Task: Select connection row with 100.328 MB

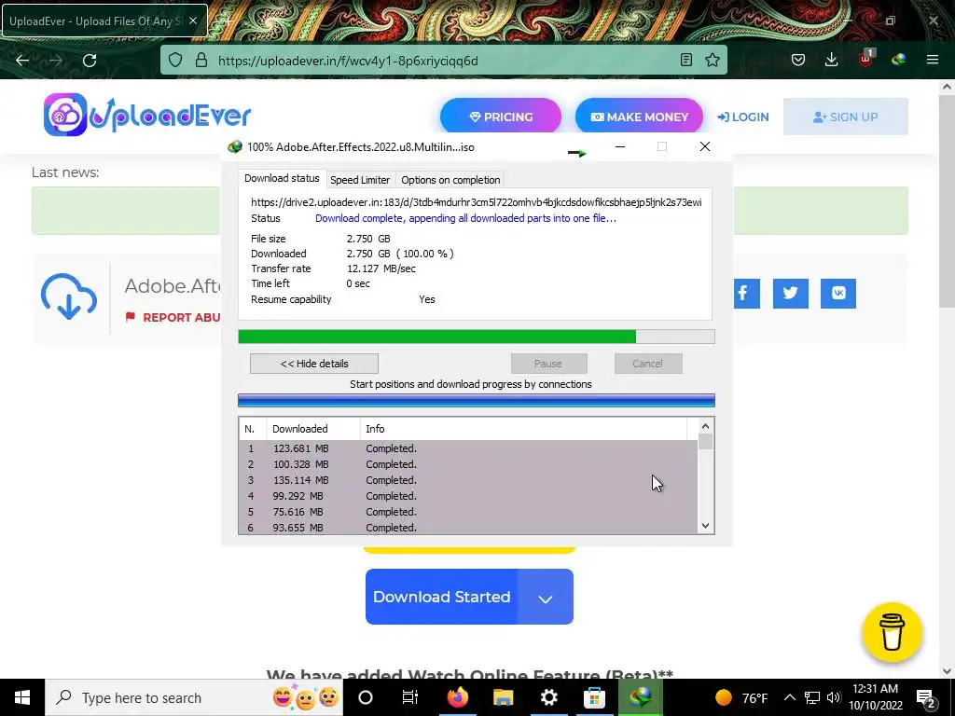Action: point(468,464)
